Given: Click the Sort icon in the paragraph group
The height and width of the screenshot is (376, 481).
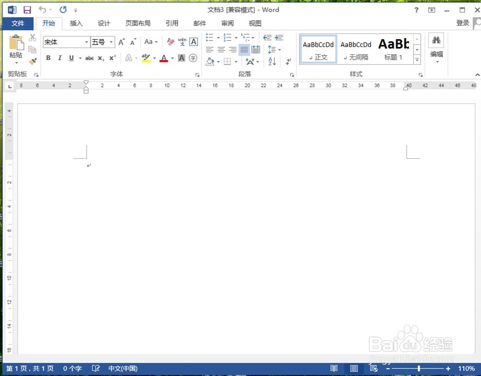Looking at the screenshot, I should coord(272,61).
